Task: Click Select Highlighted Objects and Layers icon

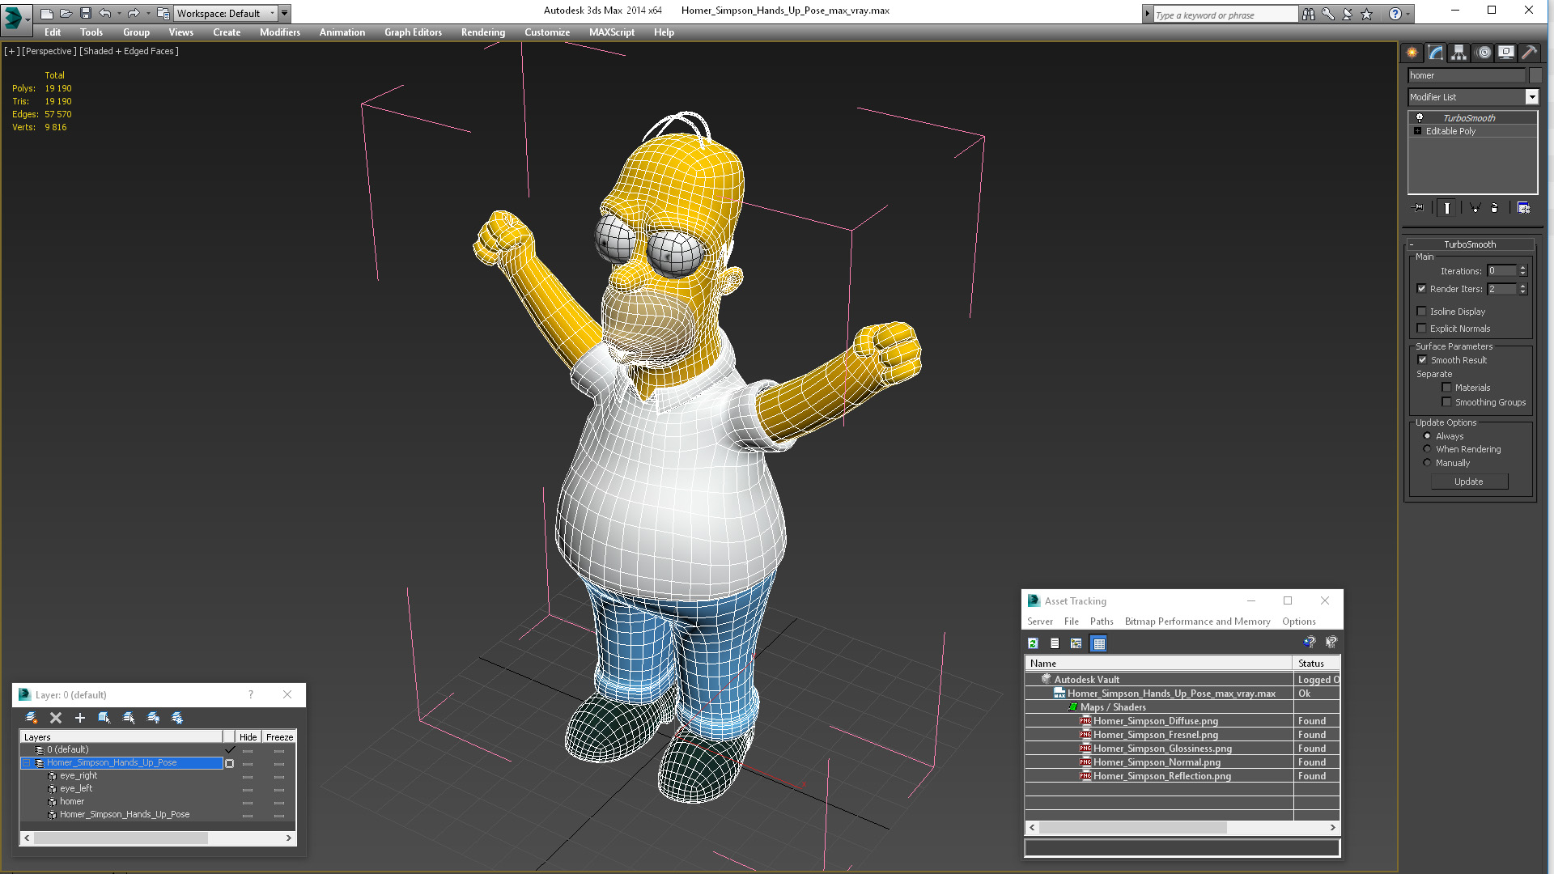Action: point(104,718)
